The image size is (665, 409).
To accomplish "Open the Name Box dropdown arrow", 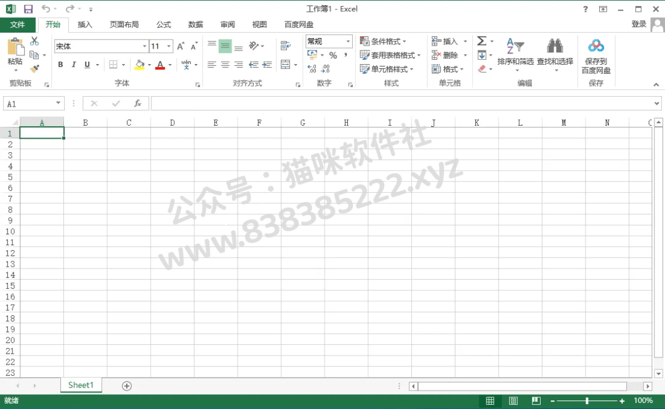I will click(58, 103).
